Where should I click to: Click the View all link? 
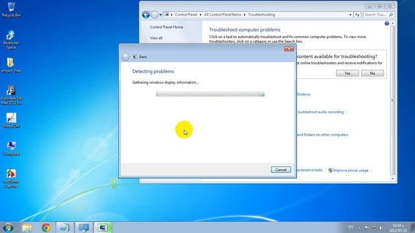(x=156, y=38)
